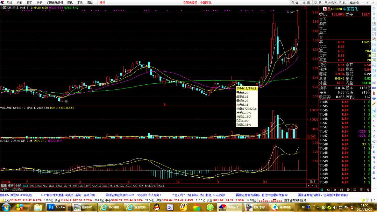Image resolution: width=377 pixels, height=212 pixels.
Task: Click the RSI indicator sidebar icon
Action: pos(374,88)
